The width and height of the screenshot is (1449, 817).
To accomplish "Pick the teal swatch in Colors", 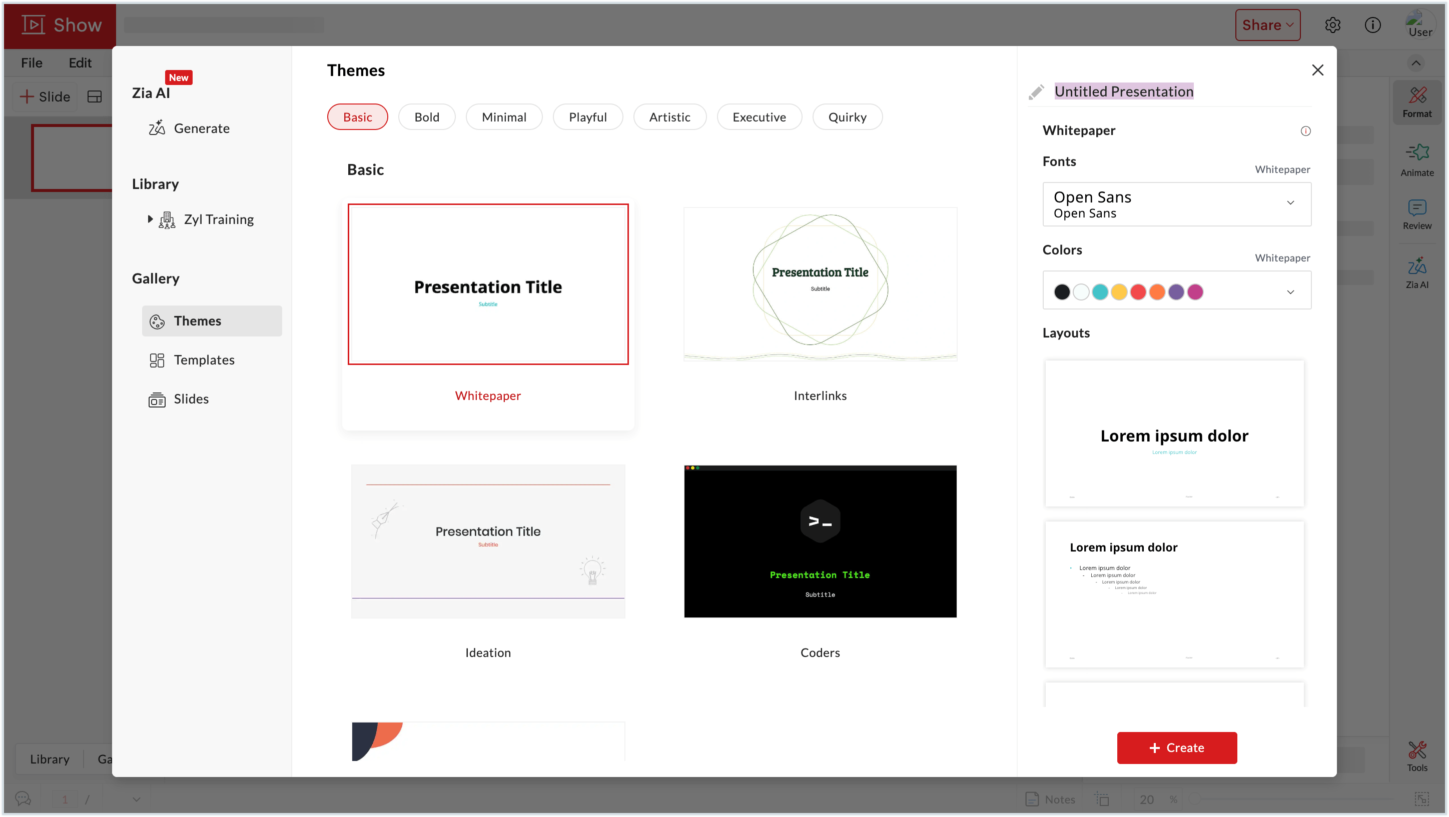I will tap(1100, 292).
